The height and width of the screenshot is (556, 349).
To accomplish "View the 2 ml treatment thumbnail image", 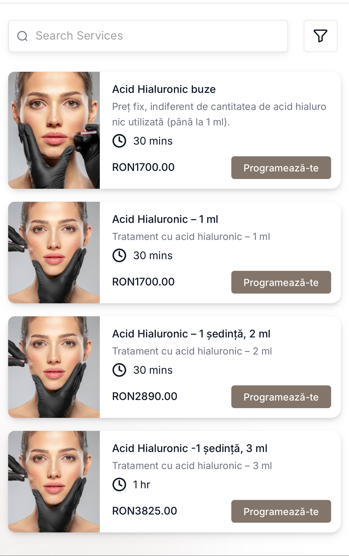I will 54,367.
